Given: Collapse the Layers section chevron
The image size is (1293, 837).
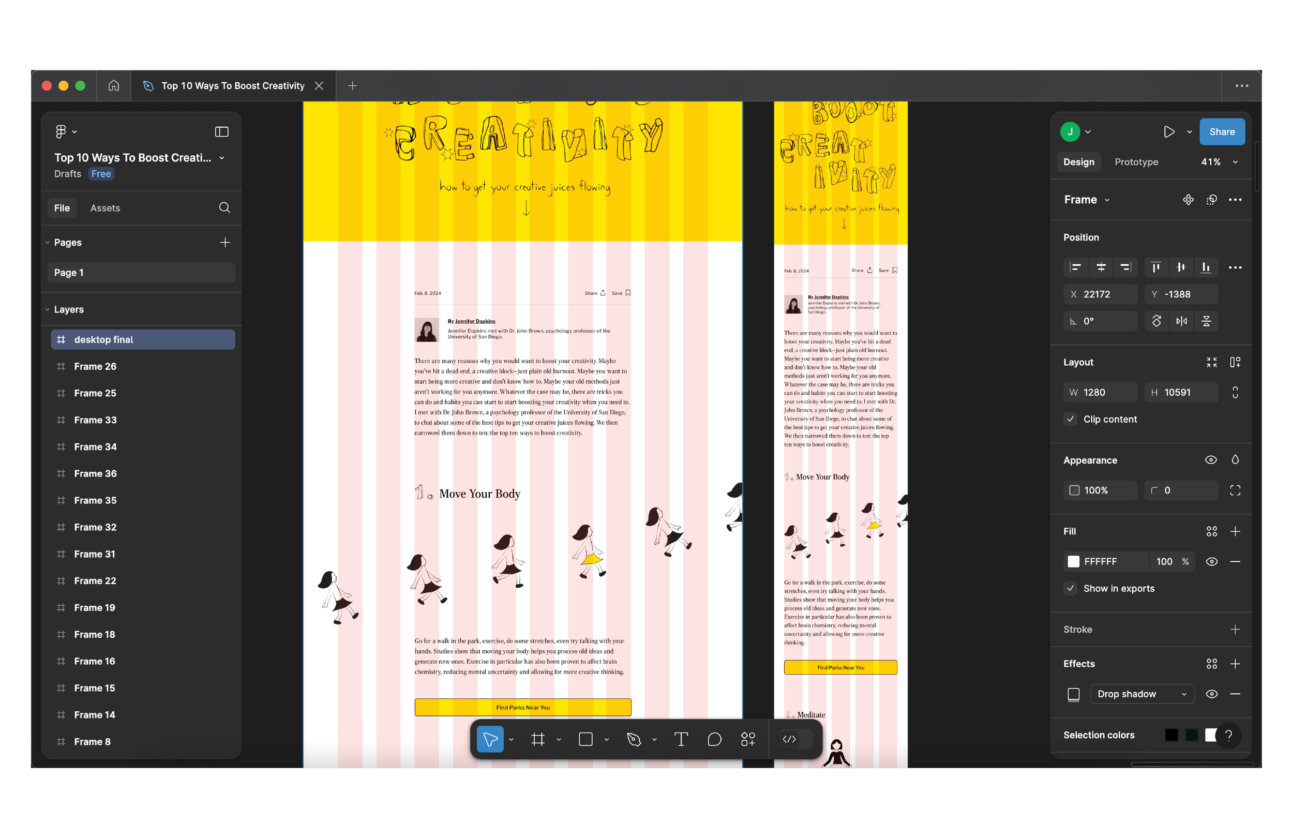Looking at the screenshot, I should pyautogui.click(x=47, y=309).
